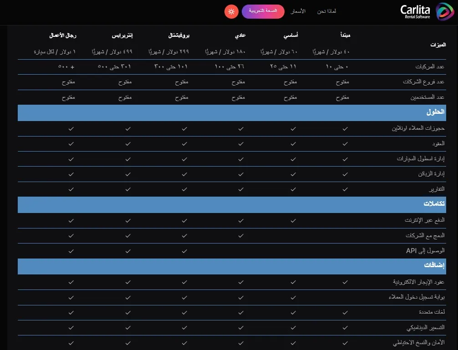Click checkmark for لغات متعددة under عادي

click(x=241, y=313)
